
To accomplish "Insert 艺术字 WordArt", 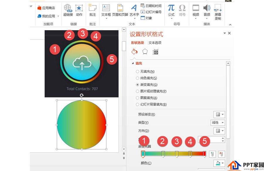I will (134, 11).
